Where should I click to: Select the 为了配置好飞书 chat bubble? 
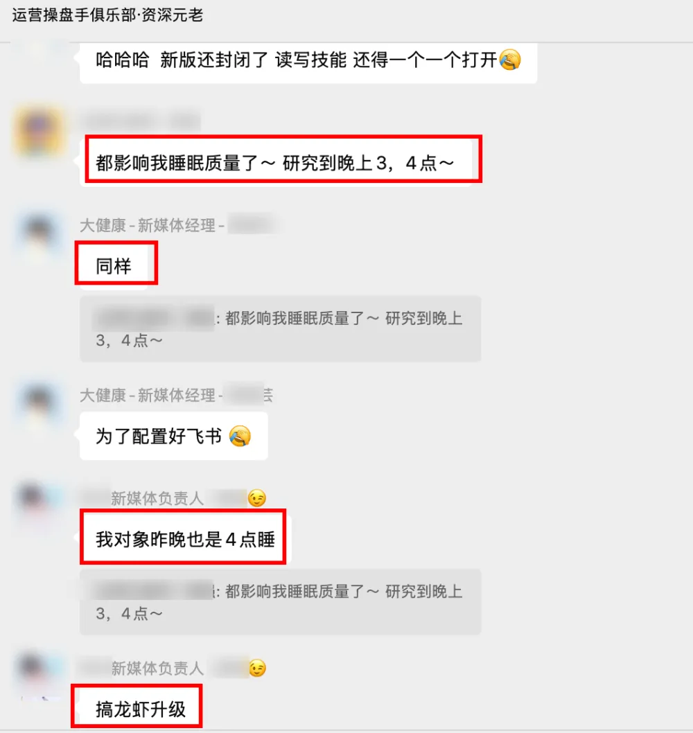click(173, 436)
